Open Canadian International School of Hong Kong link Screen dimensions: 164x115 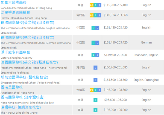[14, 2]
